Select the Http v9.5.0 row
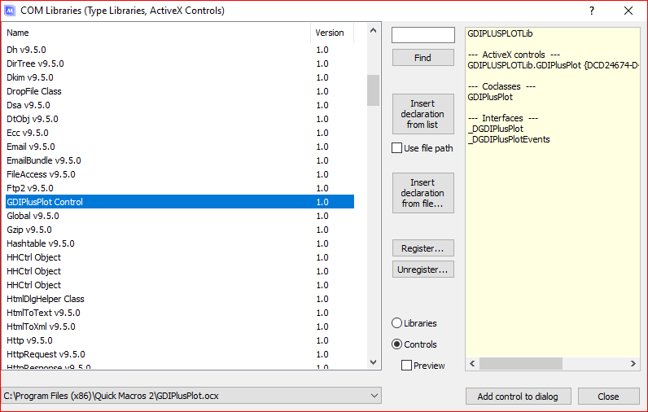The height and width of the screenshot is (412, 648). pyautogui.click(x=180, y=340)
